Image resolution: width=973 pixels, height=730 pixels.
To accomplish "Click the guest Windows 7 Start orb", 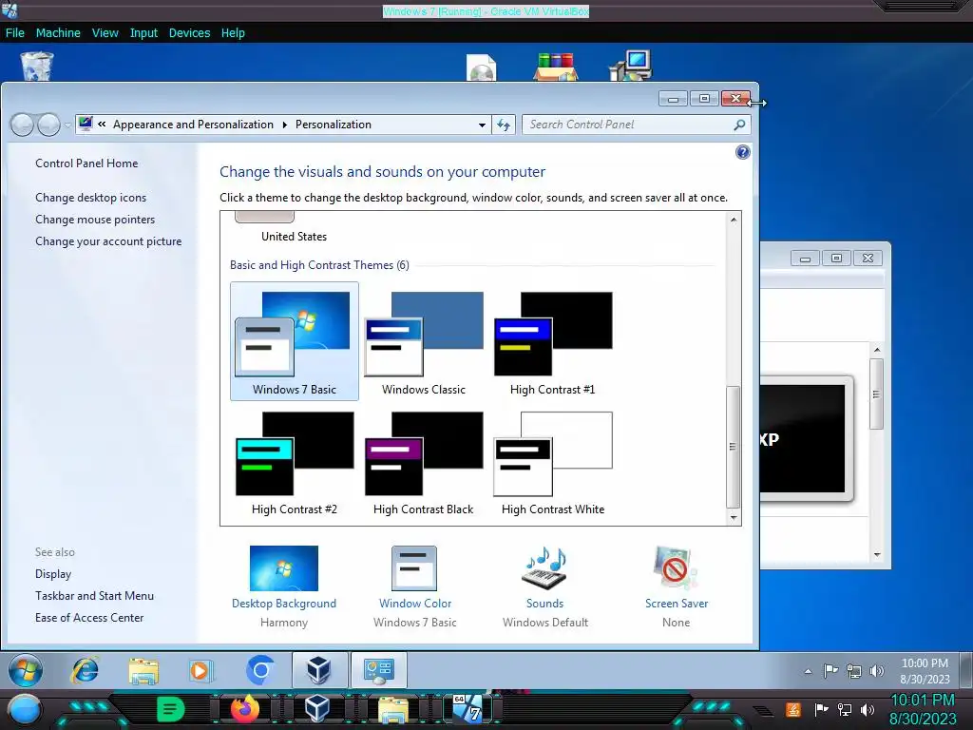I will [26, 670].
